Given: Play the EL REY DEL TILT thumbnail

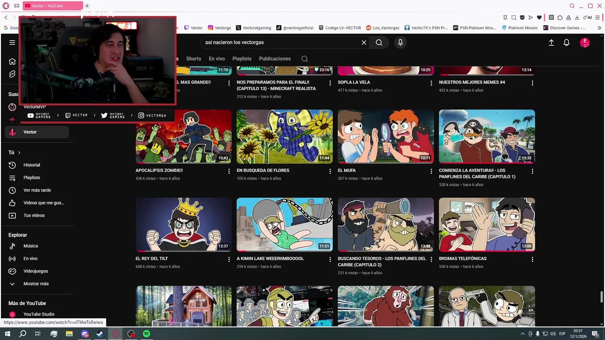Looking at the screenshot, I should coord(183,224).
